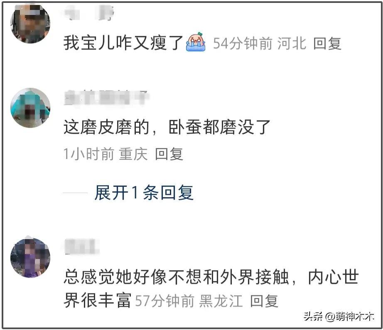Click the 57分钟前 timestamp
Screen dimensions: 383x330
click(x=164, y=301)
